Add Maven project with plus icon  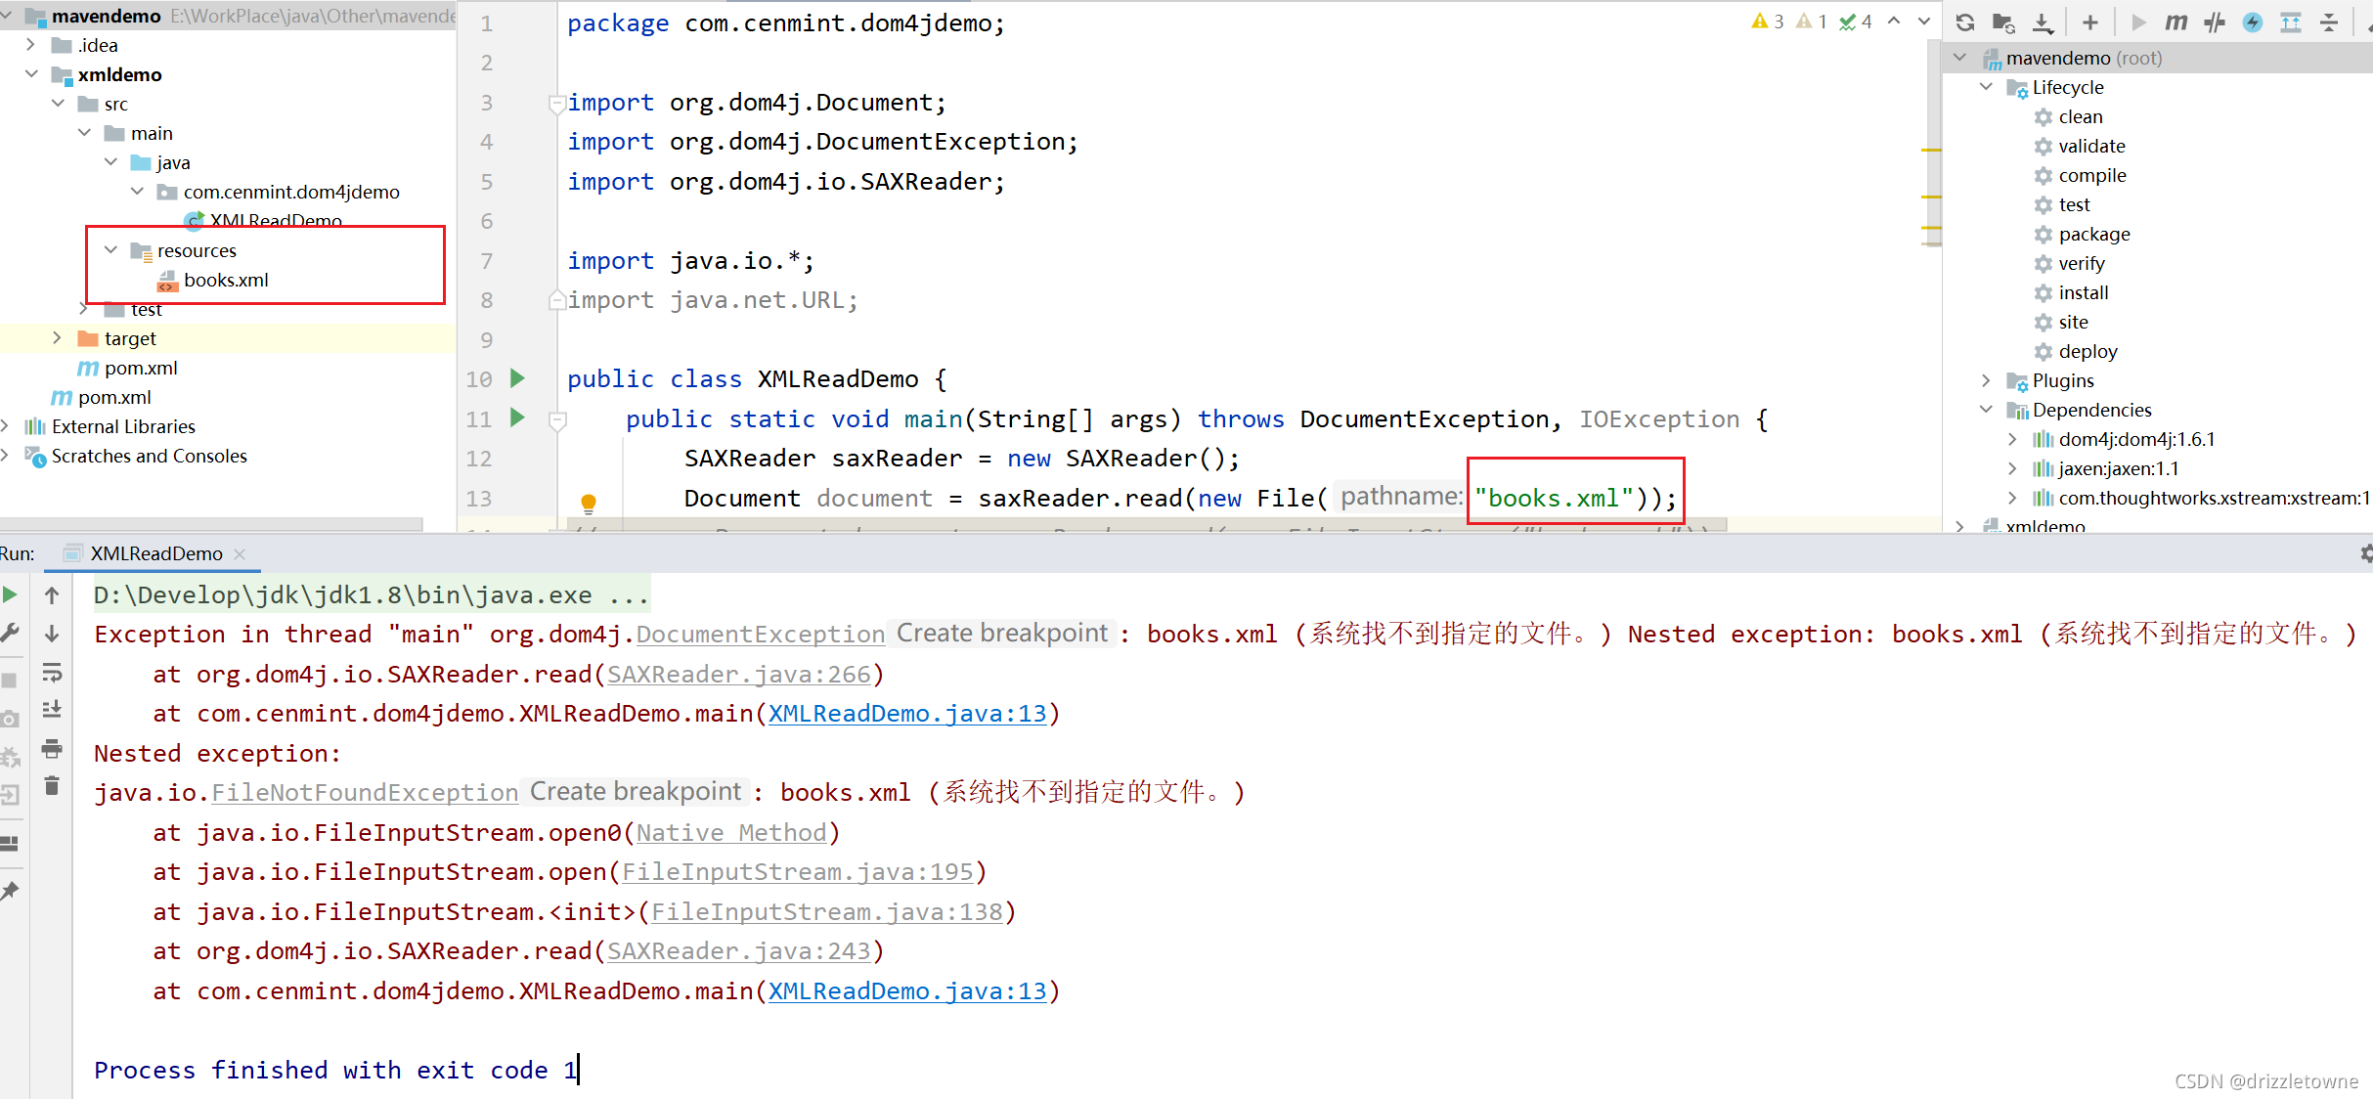click(x=2089, y=22)
